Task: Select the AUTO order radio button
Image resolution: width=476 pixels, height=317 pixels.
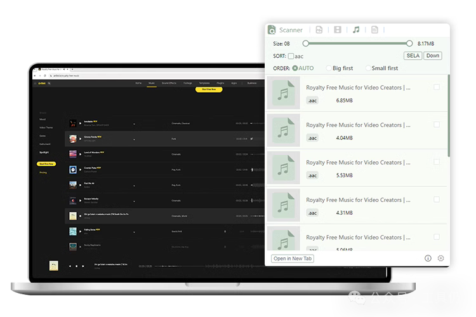Action: click(295, 68)
